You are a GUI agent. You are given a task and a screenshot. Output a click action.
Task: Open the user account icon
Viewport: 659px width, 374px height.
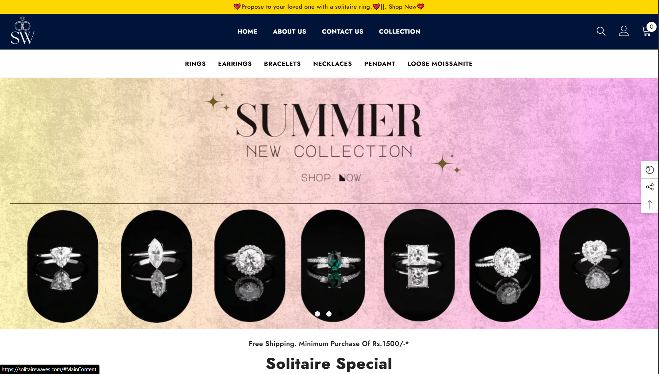coord(624,31)
